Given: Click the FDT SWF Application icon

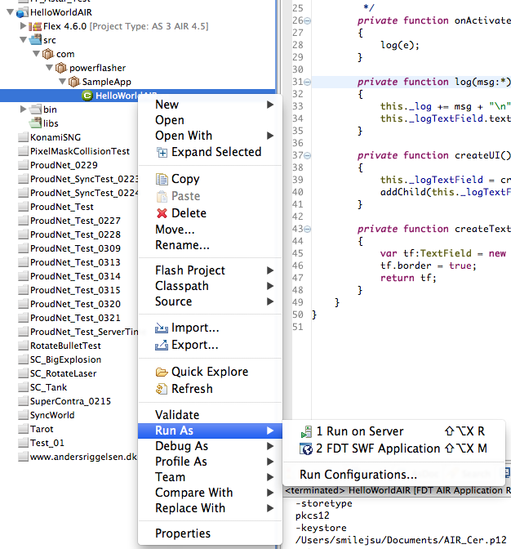Looking at the screenshot, I should (306, 449).
